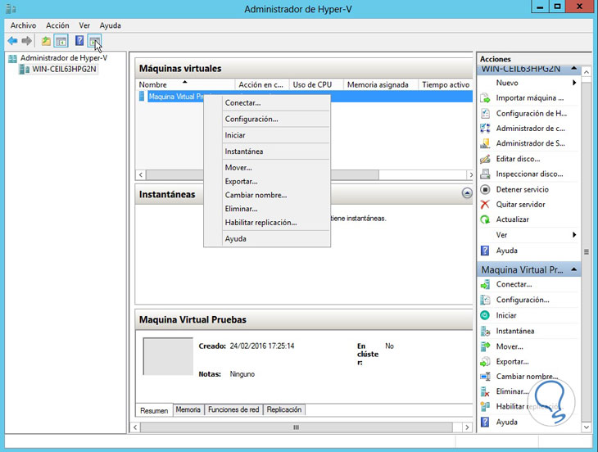Screen dimensions: 598x452
Task: Click Instantánea icon in Acciones pane
Action: [x=485, y=331]
